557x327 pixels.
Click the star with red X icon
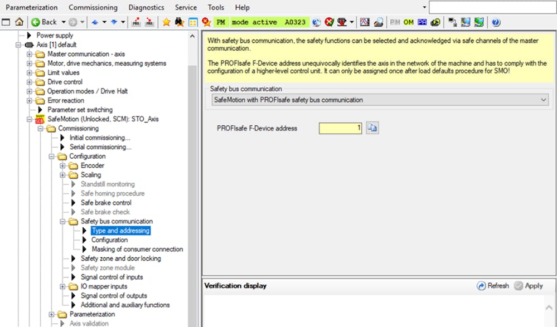coord(206,22)
